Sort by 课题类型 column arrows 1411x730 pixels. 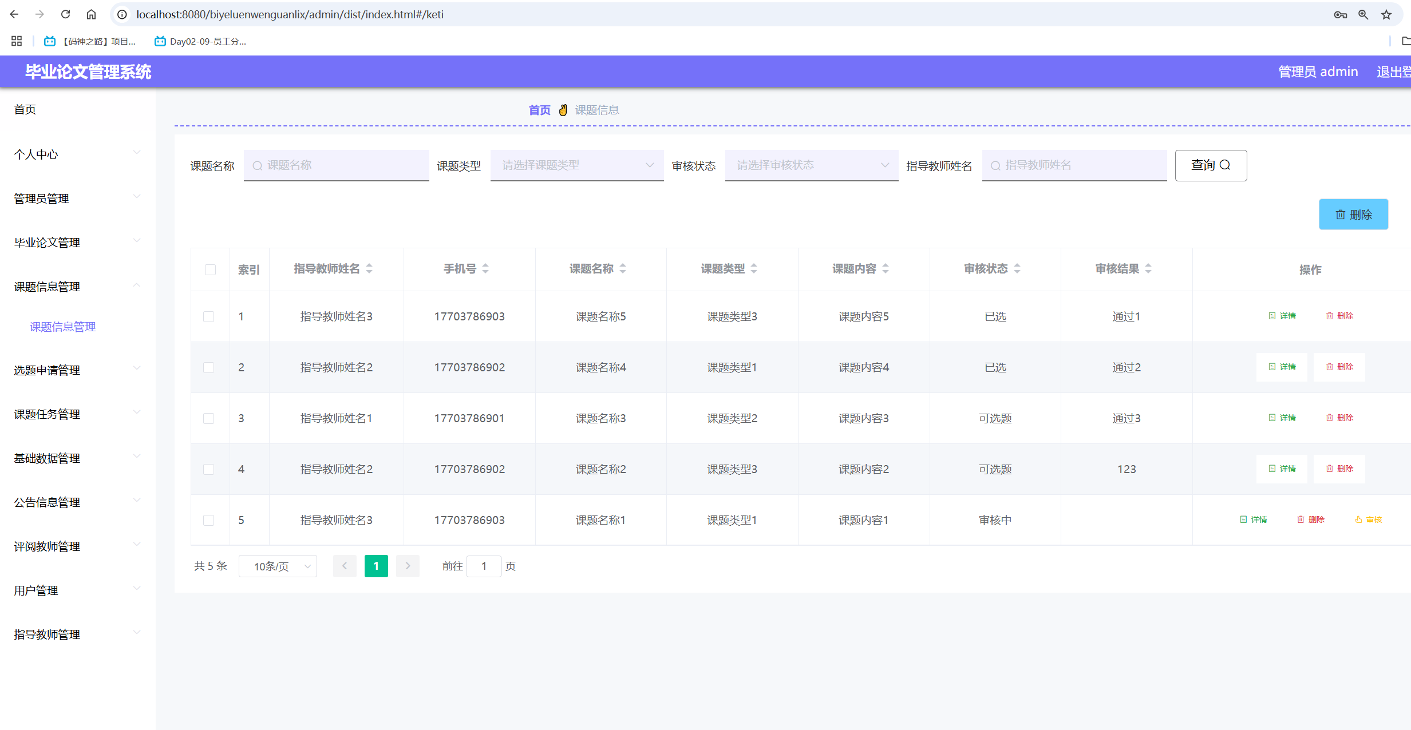click(754, 268)
